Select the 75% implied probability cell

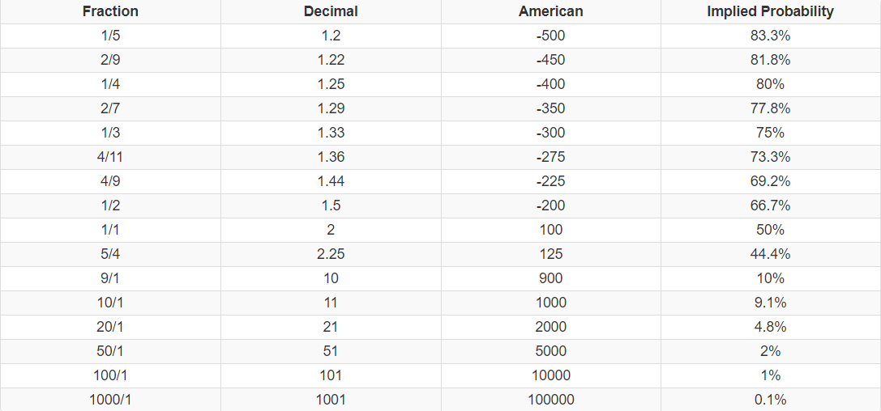coord(770,133)
